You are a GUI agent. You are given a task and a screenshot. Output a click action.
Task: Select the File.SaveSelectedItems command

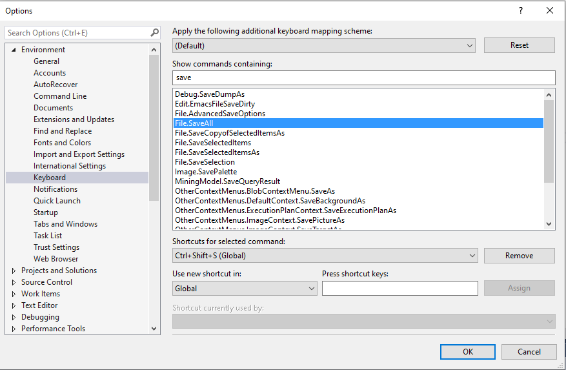[x=213, y=143]
